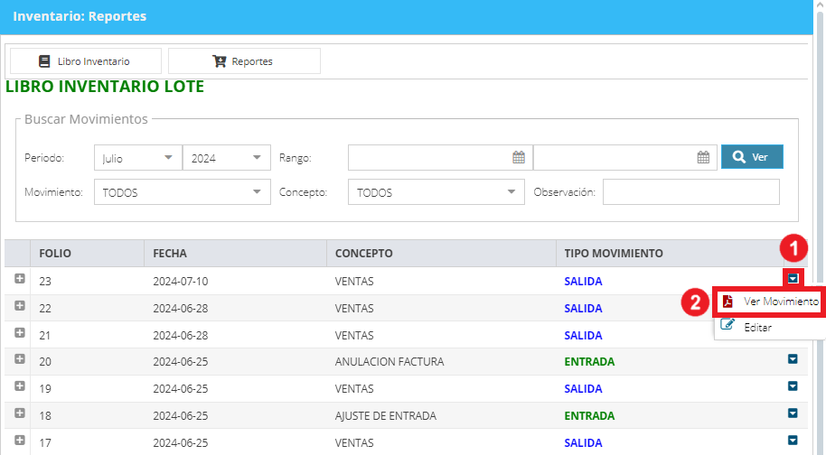826x455 pixels.
Task: Open actions arrow for folio 17 row
Action: click(x=793, y=440)
